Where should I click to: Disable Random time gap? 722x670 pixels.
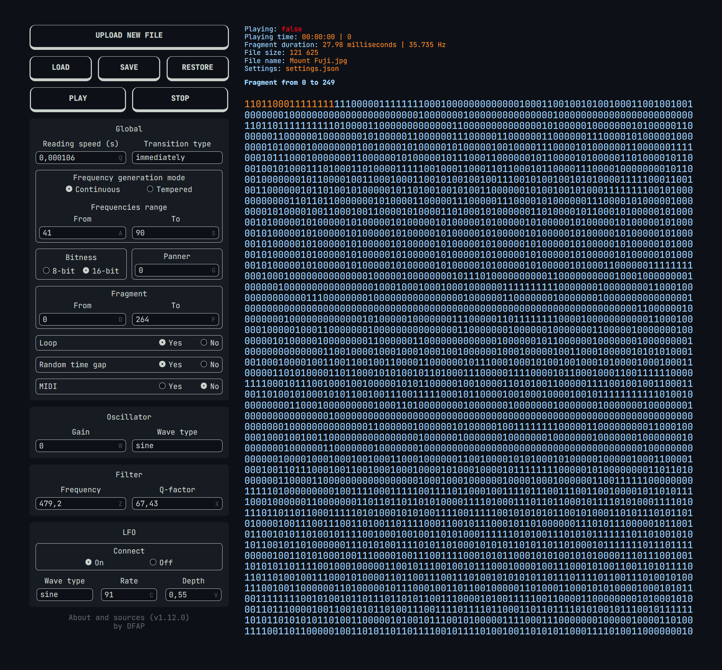click(204, 364)
